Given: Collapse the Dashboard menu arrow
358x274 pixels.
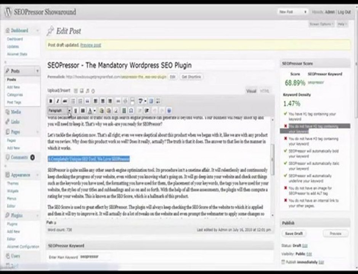Looking at the screenshot, I should click(37, 30).
